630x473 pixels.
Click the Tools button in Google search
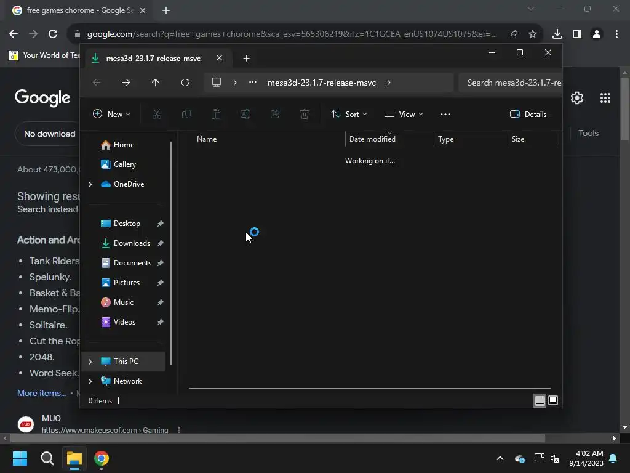(588, 133)
